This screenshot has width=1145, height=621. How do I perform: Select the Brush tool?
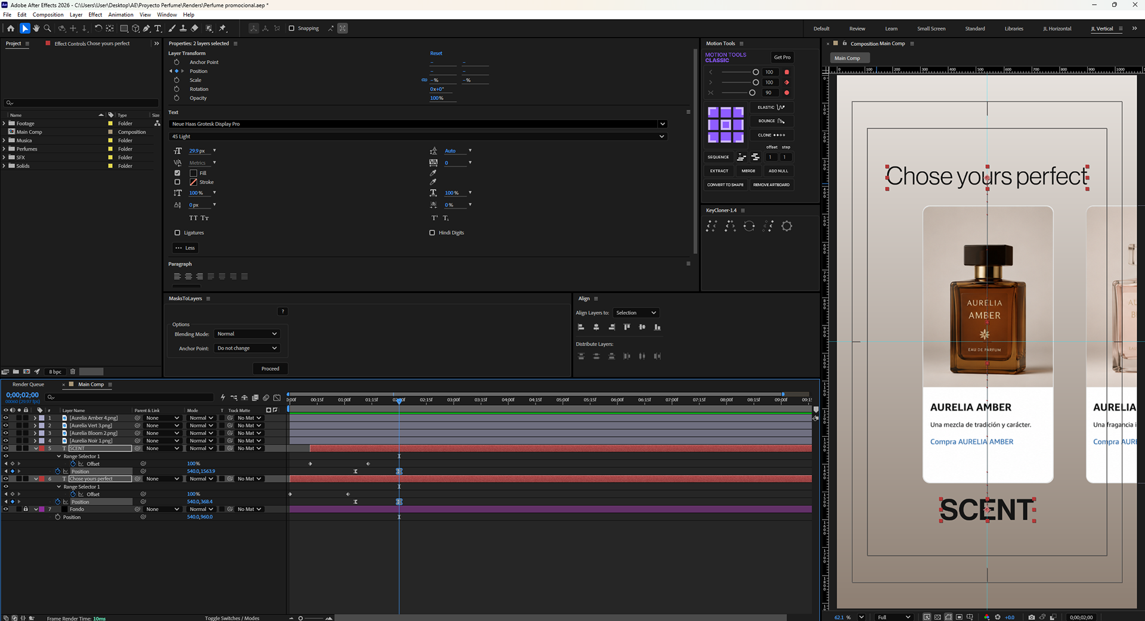[172, 29]
